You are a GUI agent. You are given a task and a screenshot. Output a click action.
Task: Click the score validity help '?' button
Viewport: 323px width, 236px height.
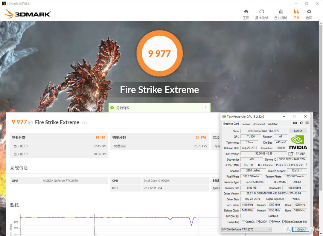[205, 108]
